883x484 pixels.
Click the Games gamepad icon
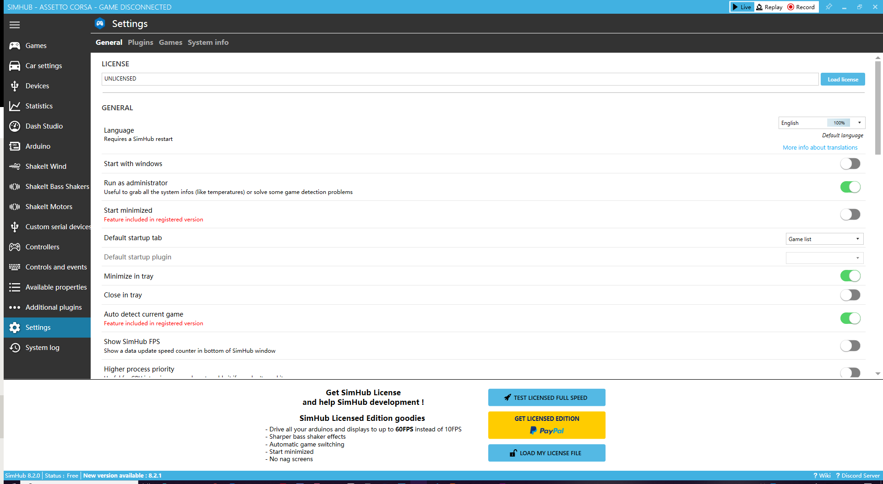(x=15, y=46)
